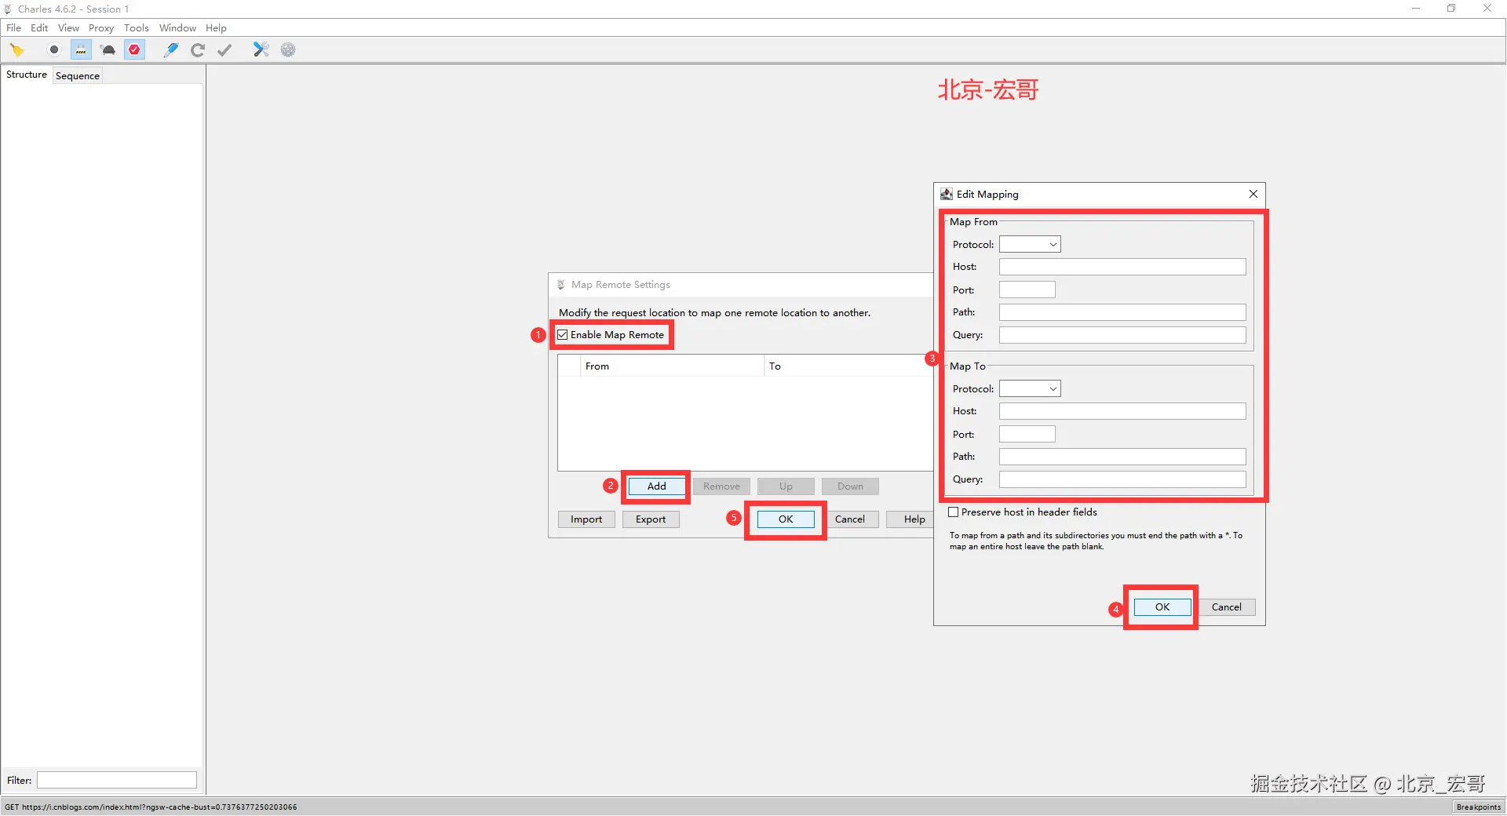Click the Filter input field
1507x816 pixels.
(x=117, y=780)
